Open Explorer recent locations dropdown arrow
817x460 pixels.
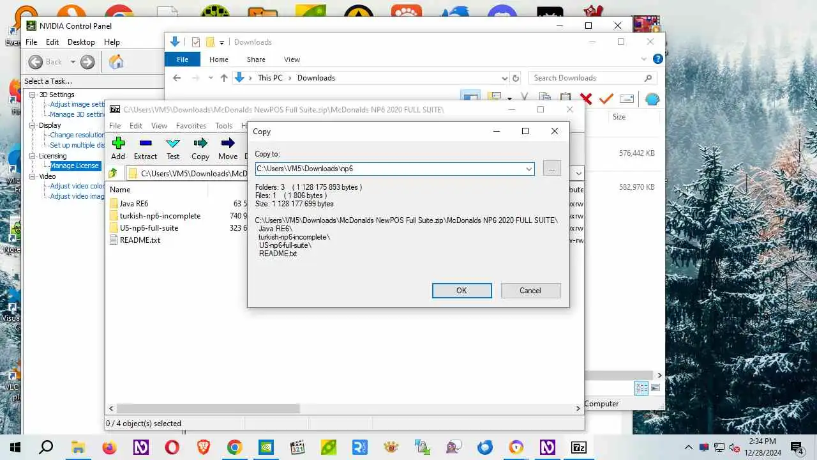pyautogui.click(x=211, y=78)
